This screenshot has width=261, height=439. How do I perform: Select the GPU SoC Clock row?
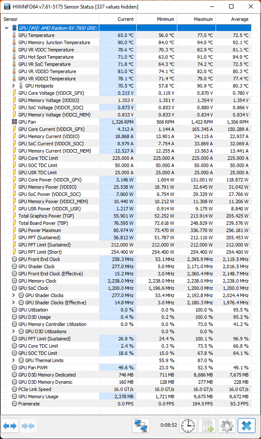click(x=126, y=288)
